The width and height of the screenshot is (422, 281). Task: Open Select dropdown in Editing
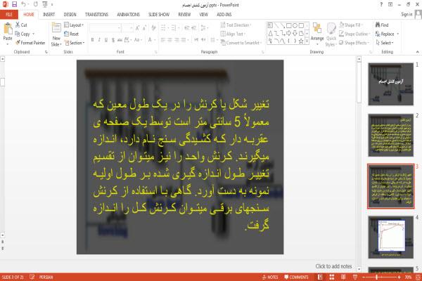[385, 43]
